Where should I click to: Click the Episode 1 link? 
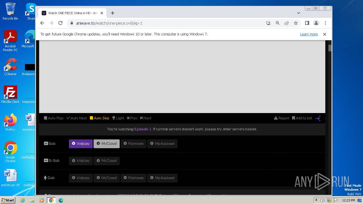tap(143, 129)
